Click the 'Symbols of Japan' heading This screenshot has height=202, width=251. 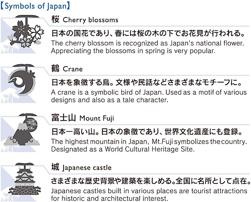(x=36, y=6)
